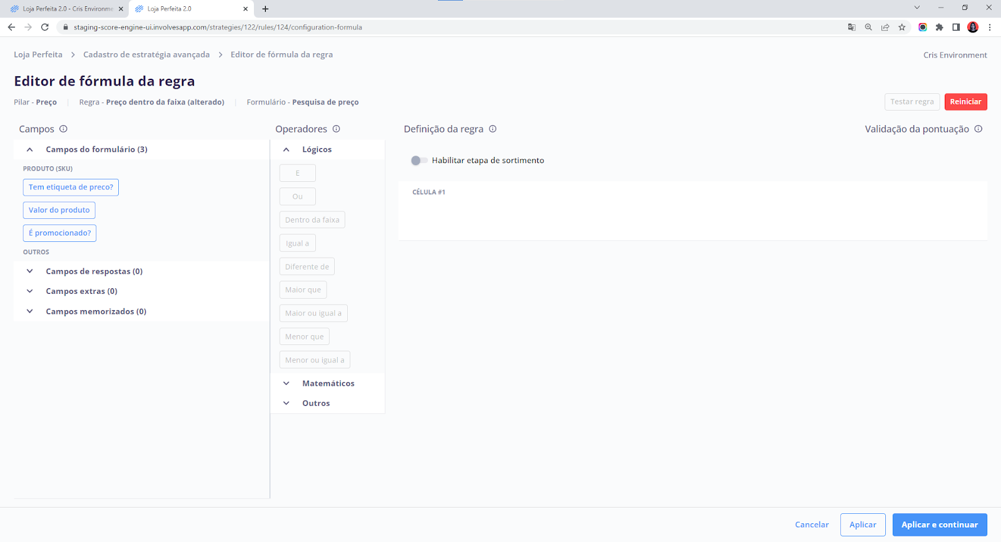The image size is (1001, 542).
Task: Click the zoom magnifier icon in address bar
Action: coord(868,27)
